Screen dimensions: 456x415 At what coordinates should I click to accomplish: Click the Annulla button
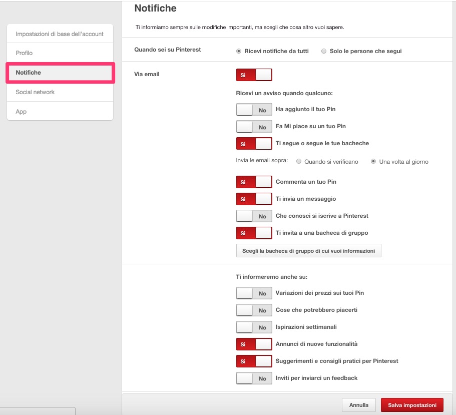[x=358, y=405]
